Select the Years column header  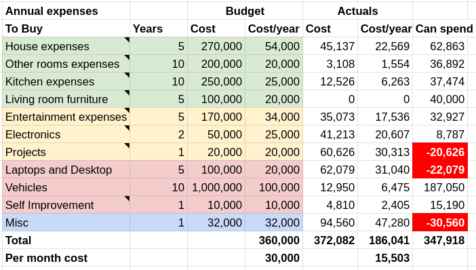click(159, 28)
